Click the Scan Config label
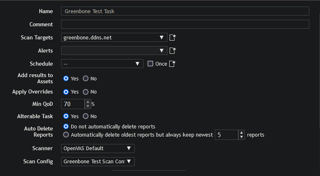The width and height of the screenshot is (320, 176). [x=38, y=162]
